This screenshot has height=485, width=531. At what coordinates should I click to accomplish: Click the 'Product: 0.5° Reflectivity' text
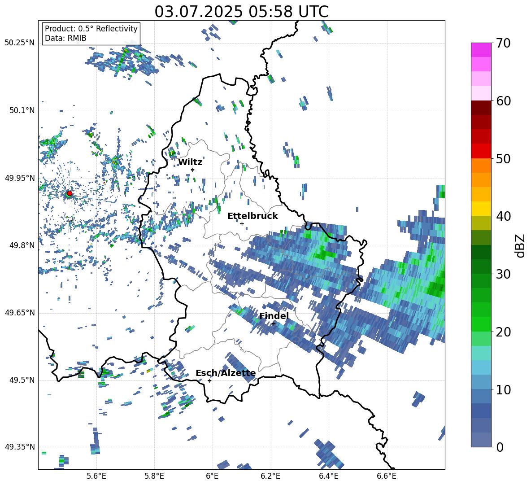coord(91,28)
